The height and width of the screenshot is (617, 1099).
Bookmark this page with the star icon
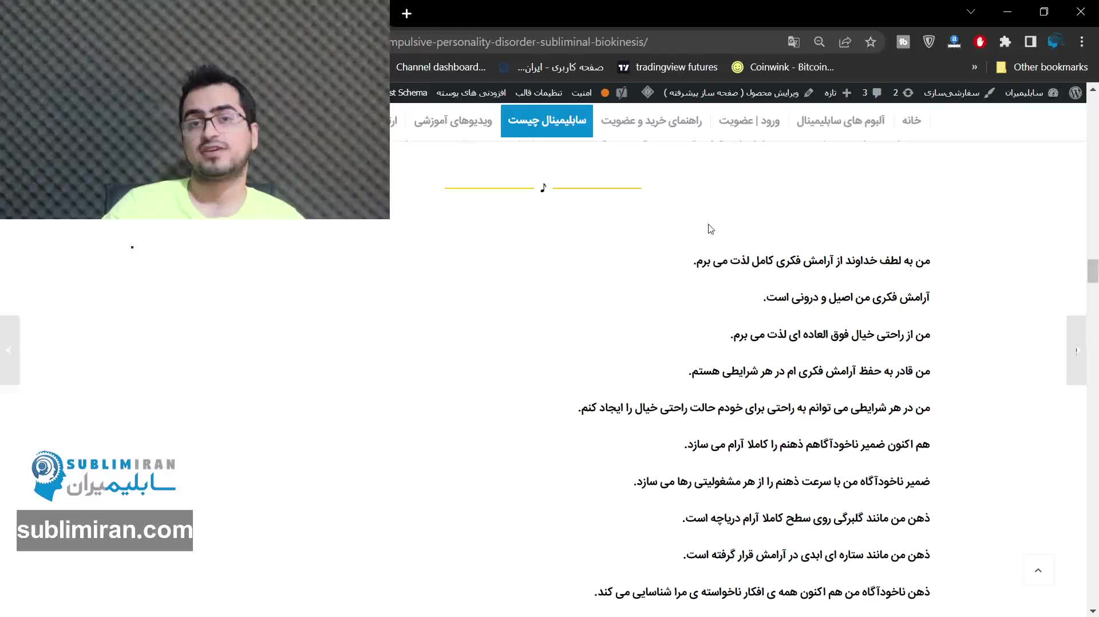tap(871, 42)
